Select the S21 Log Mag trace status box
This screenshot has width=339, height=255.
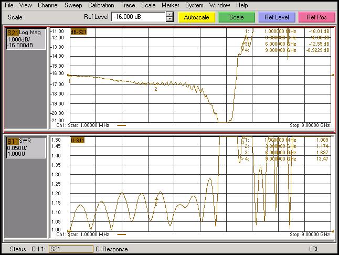[x=26, y=39]
